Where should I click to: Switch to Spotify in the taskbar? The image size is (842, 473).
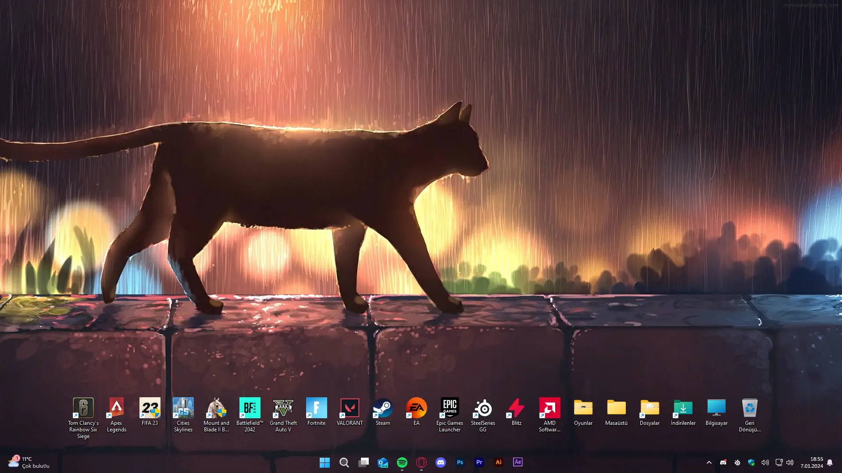coord(402,462)
